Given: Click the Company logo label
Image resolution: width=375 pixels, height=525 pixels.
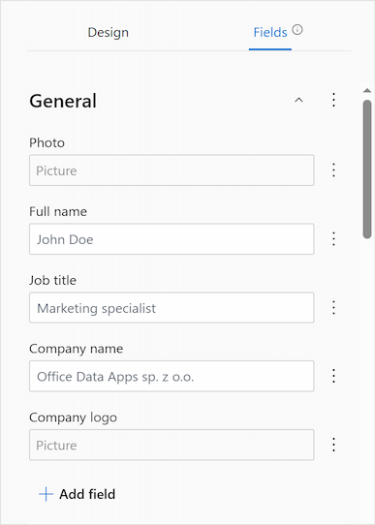Looking at the screenshot, I should click(73, 417).
